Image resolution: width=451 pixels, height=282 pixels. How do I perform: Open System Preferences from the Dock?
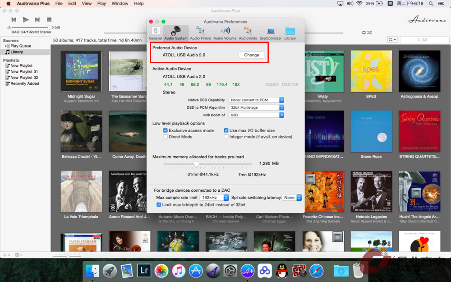230,271
